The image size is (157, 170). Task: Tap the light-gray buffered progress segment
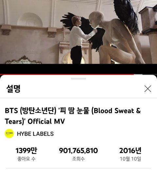coord(138,74)
